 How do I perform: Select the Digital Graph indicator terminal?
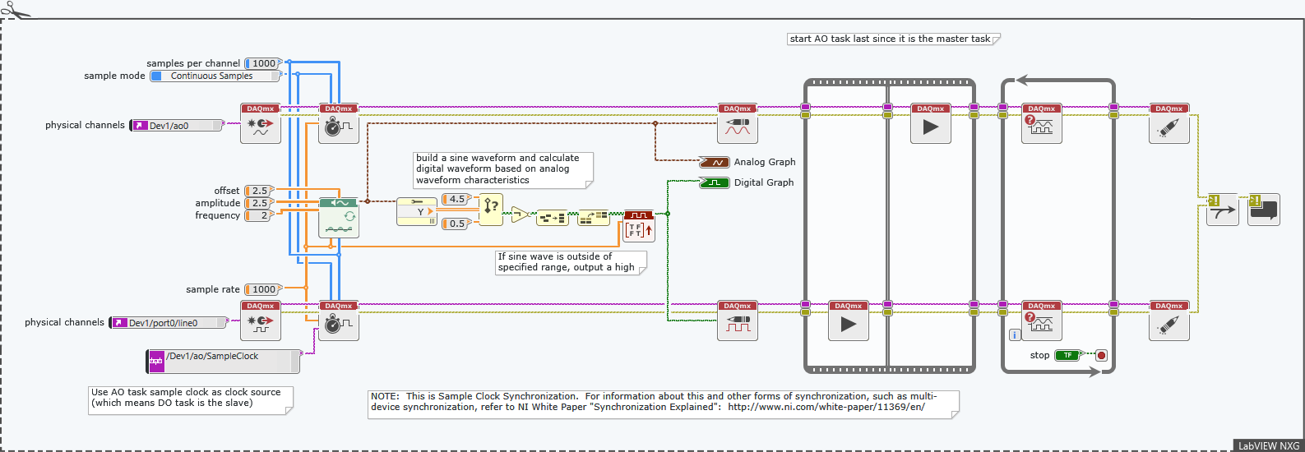point(715,182)
